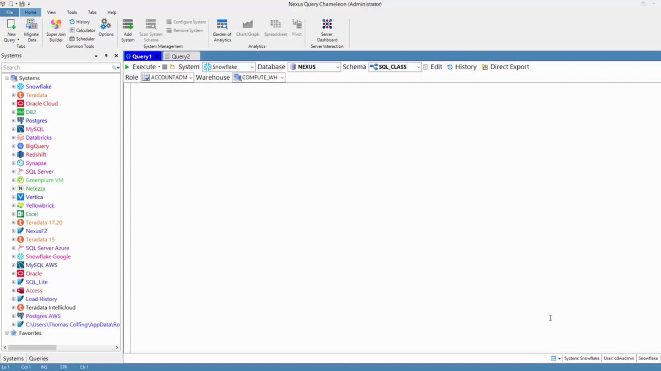
Task: Select the Help ribbon tab
Action: 112,12
